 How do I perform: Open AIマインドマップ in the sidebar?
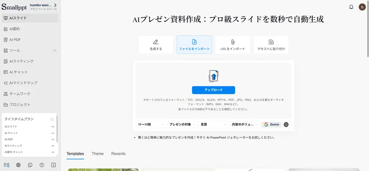coord(30,83)
